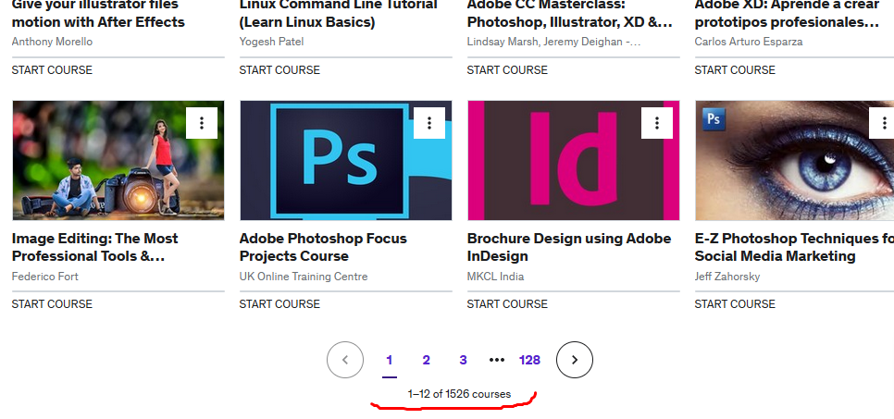
Task: Jump to page 3
Action: (x=463, y=361)
